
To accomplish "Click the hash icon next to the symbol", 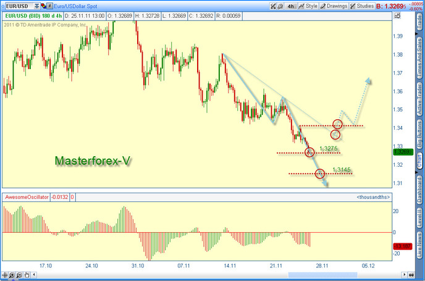I will pos(49,6).
